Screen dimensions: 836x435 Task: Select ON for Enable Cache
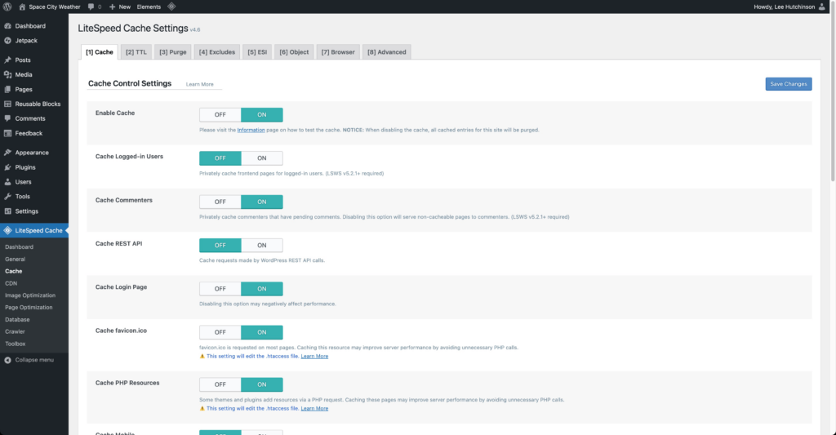point(262,114)
